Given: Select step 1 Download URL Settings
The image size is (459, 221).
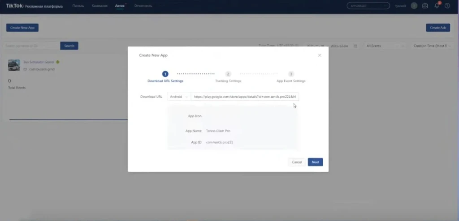Looking at the screenshot, I should tap(165, 77).
